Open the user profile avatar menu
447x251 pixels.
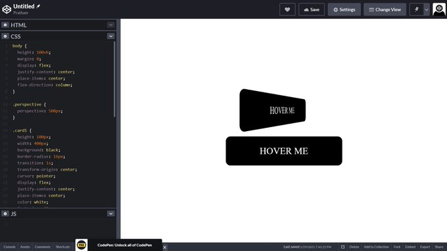(x=439, y=9)
